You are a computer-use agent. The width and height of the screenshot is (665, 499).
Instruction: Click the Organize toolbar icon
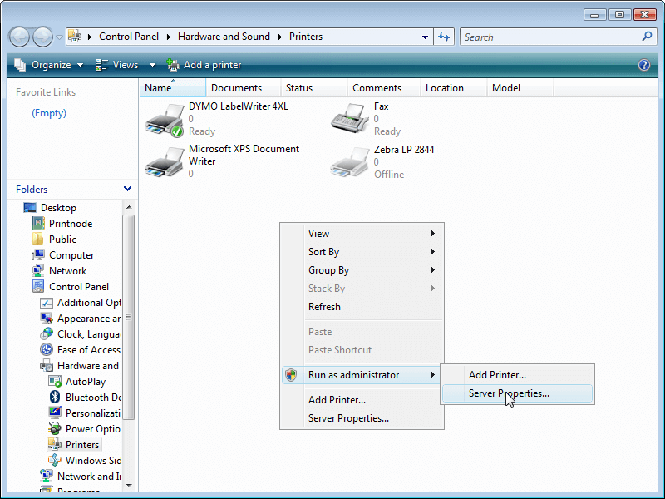[20, 65]
